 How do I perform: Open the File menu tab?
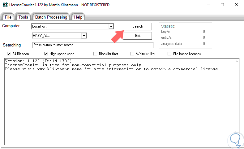[x=8, y=17]
